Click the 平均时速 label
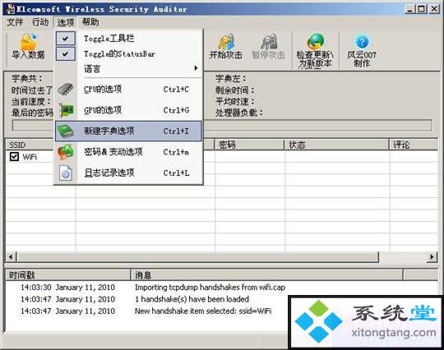The height and width of the screenshot is (350, 444). (x=234, y=101)
